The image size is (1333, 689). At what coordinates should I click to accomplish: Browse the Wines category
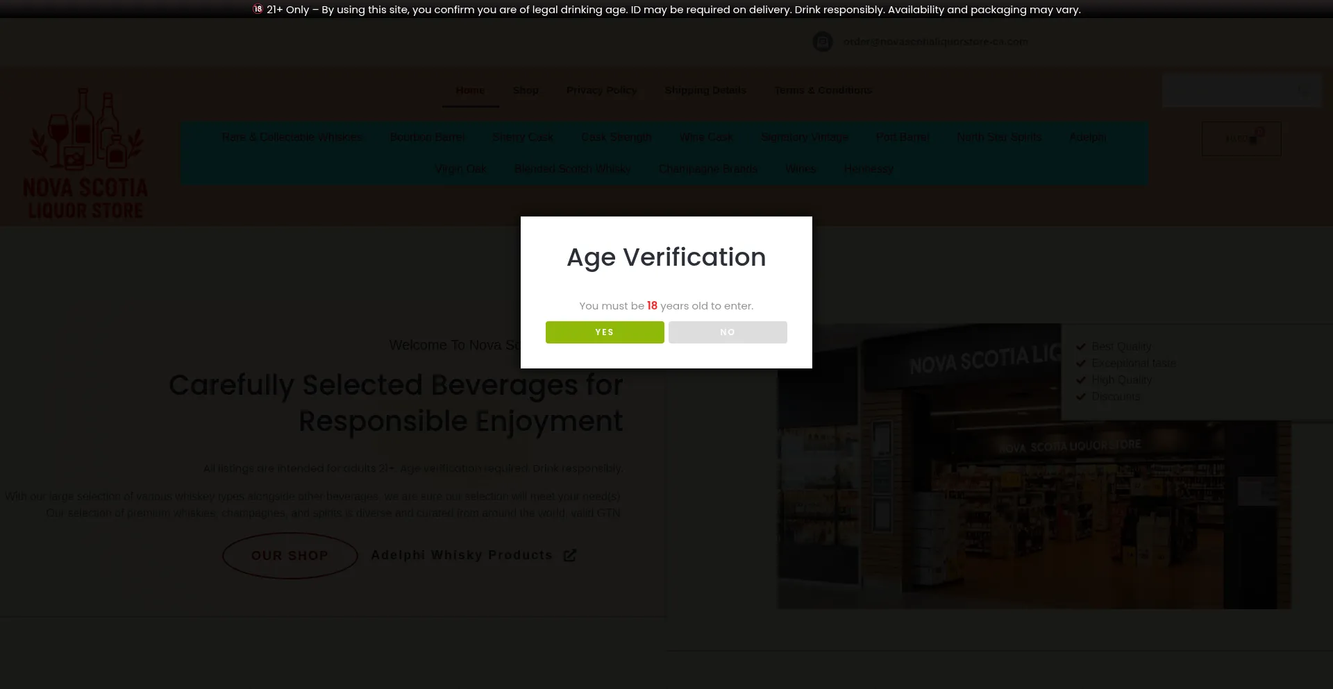pos(800,169)
